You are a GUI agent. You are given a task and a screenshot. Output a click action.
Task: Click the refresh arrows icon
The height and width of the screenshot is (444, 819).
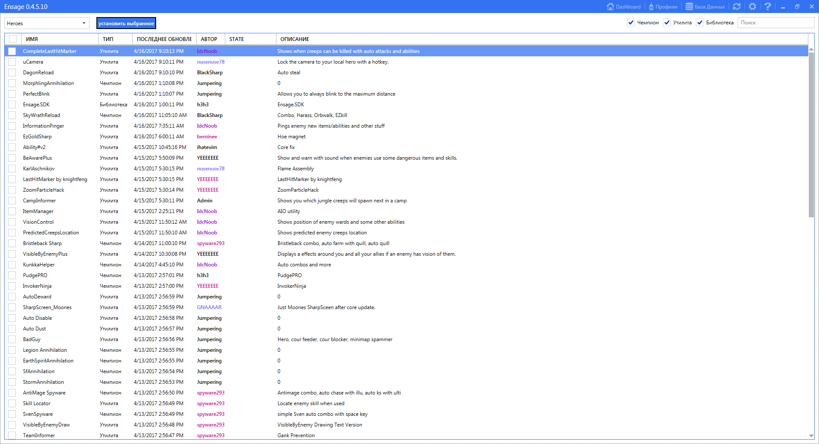[x=737, y=6]
